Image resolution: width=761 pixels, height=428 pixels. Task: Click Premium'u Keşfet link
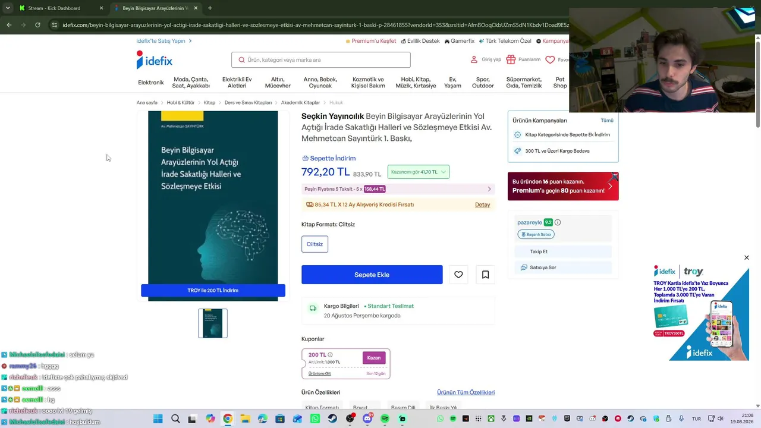pyautogui.click(x=371, y=41)
